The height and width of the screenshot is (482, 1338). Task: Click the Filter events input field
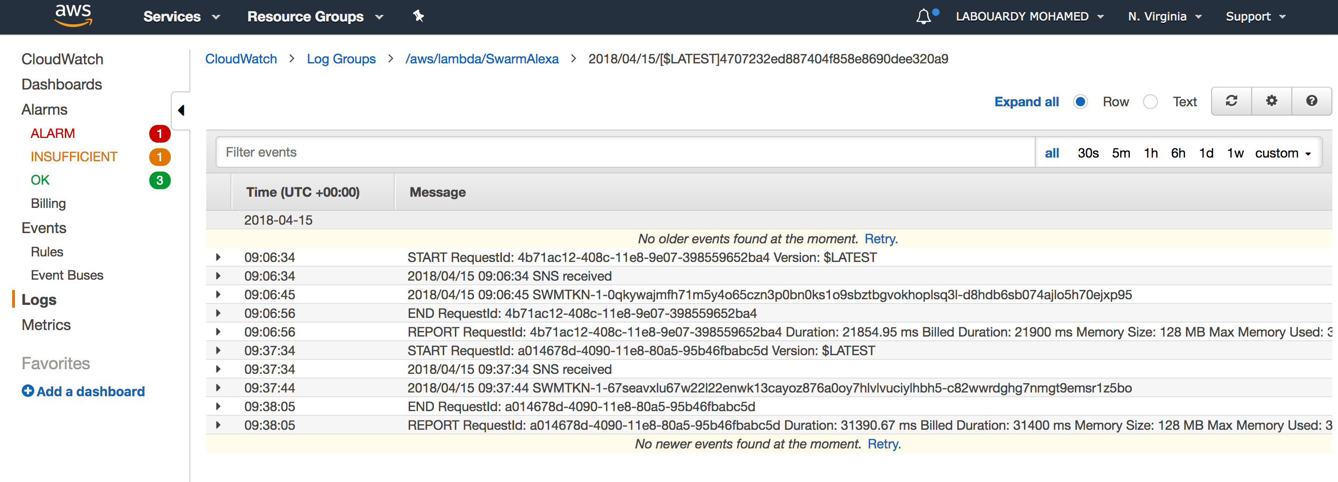tap(625, 152)
